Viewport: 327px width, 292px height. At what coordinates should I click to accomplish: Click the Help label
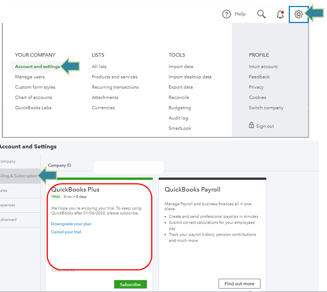click(x=240, y=14)
